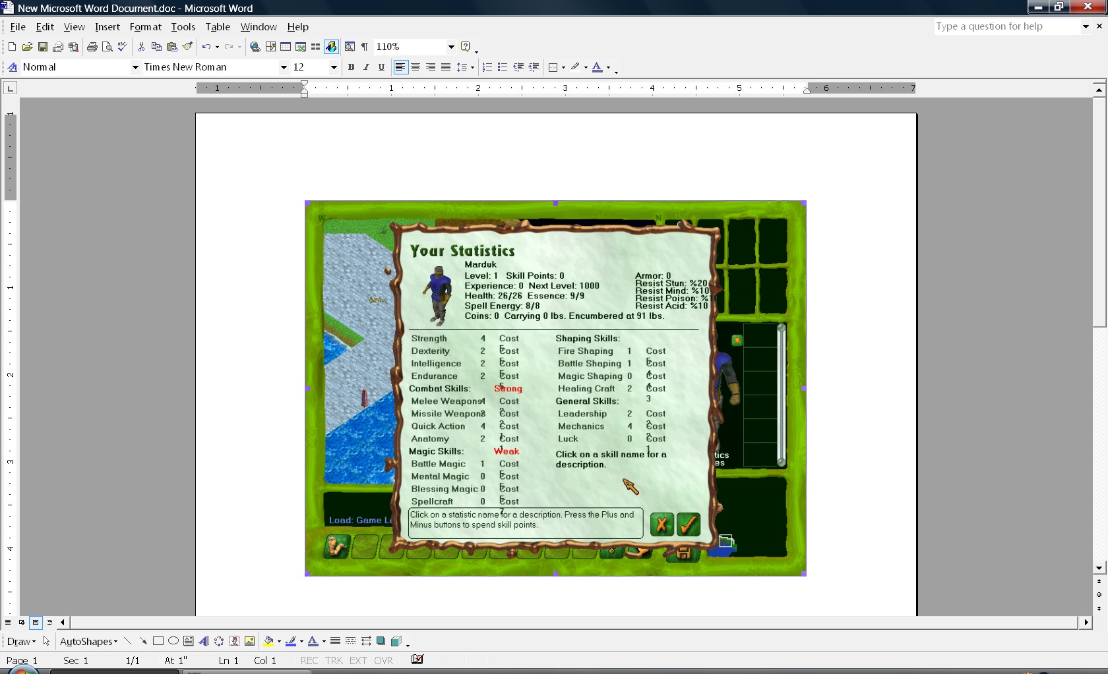Screen dimensions: 1108x674
Task: Print the document with the printer icon
Action: [92, 47]
